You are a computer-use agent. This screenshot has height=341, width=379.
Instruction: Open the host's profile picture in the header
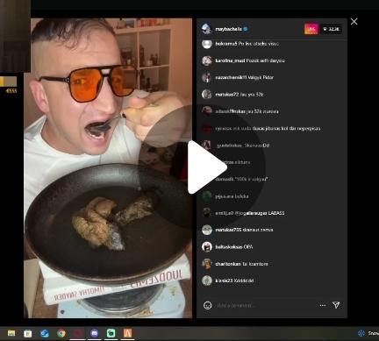[x=207, y=29]
